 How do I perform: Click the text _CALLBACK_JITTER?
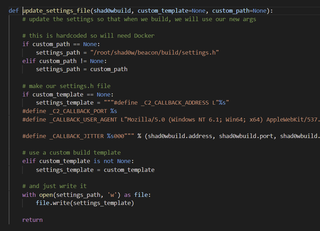76,136
